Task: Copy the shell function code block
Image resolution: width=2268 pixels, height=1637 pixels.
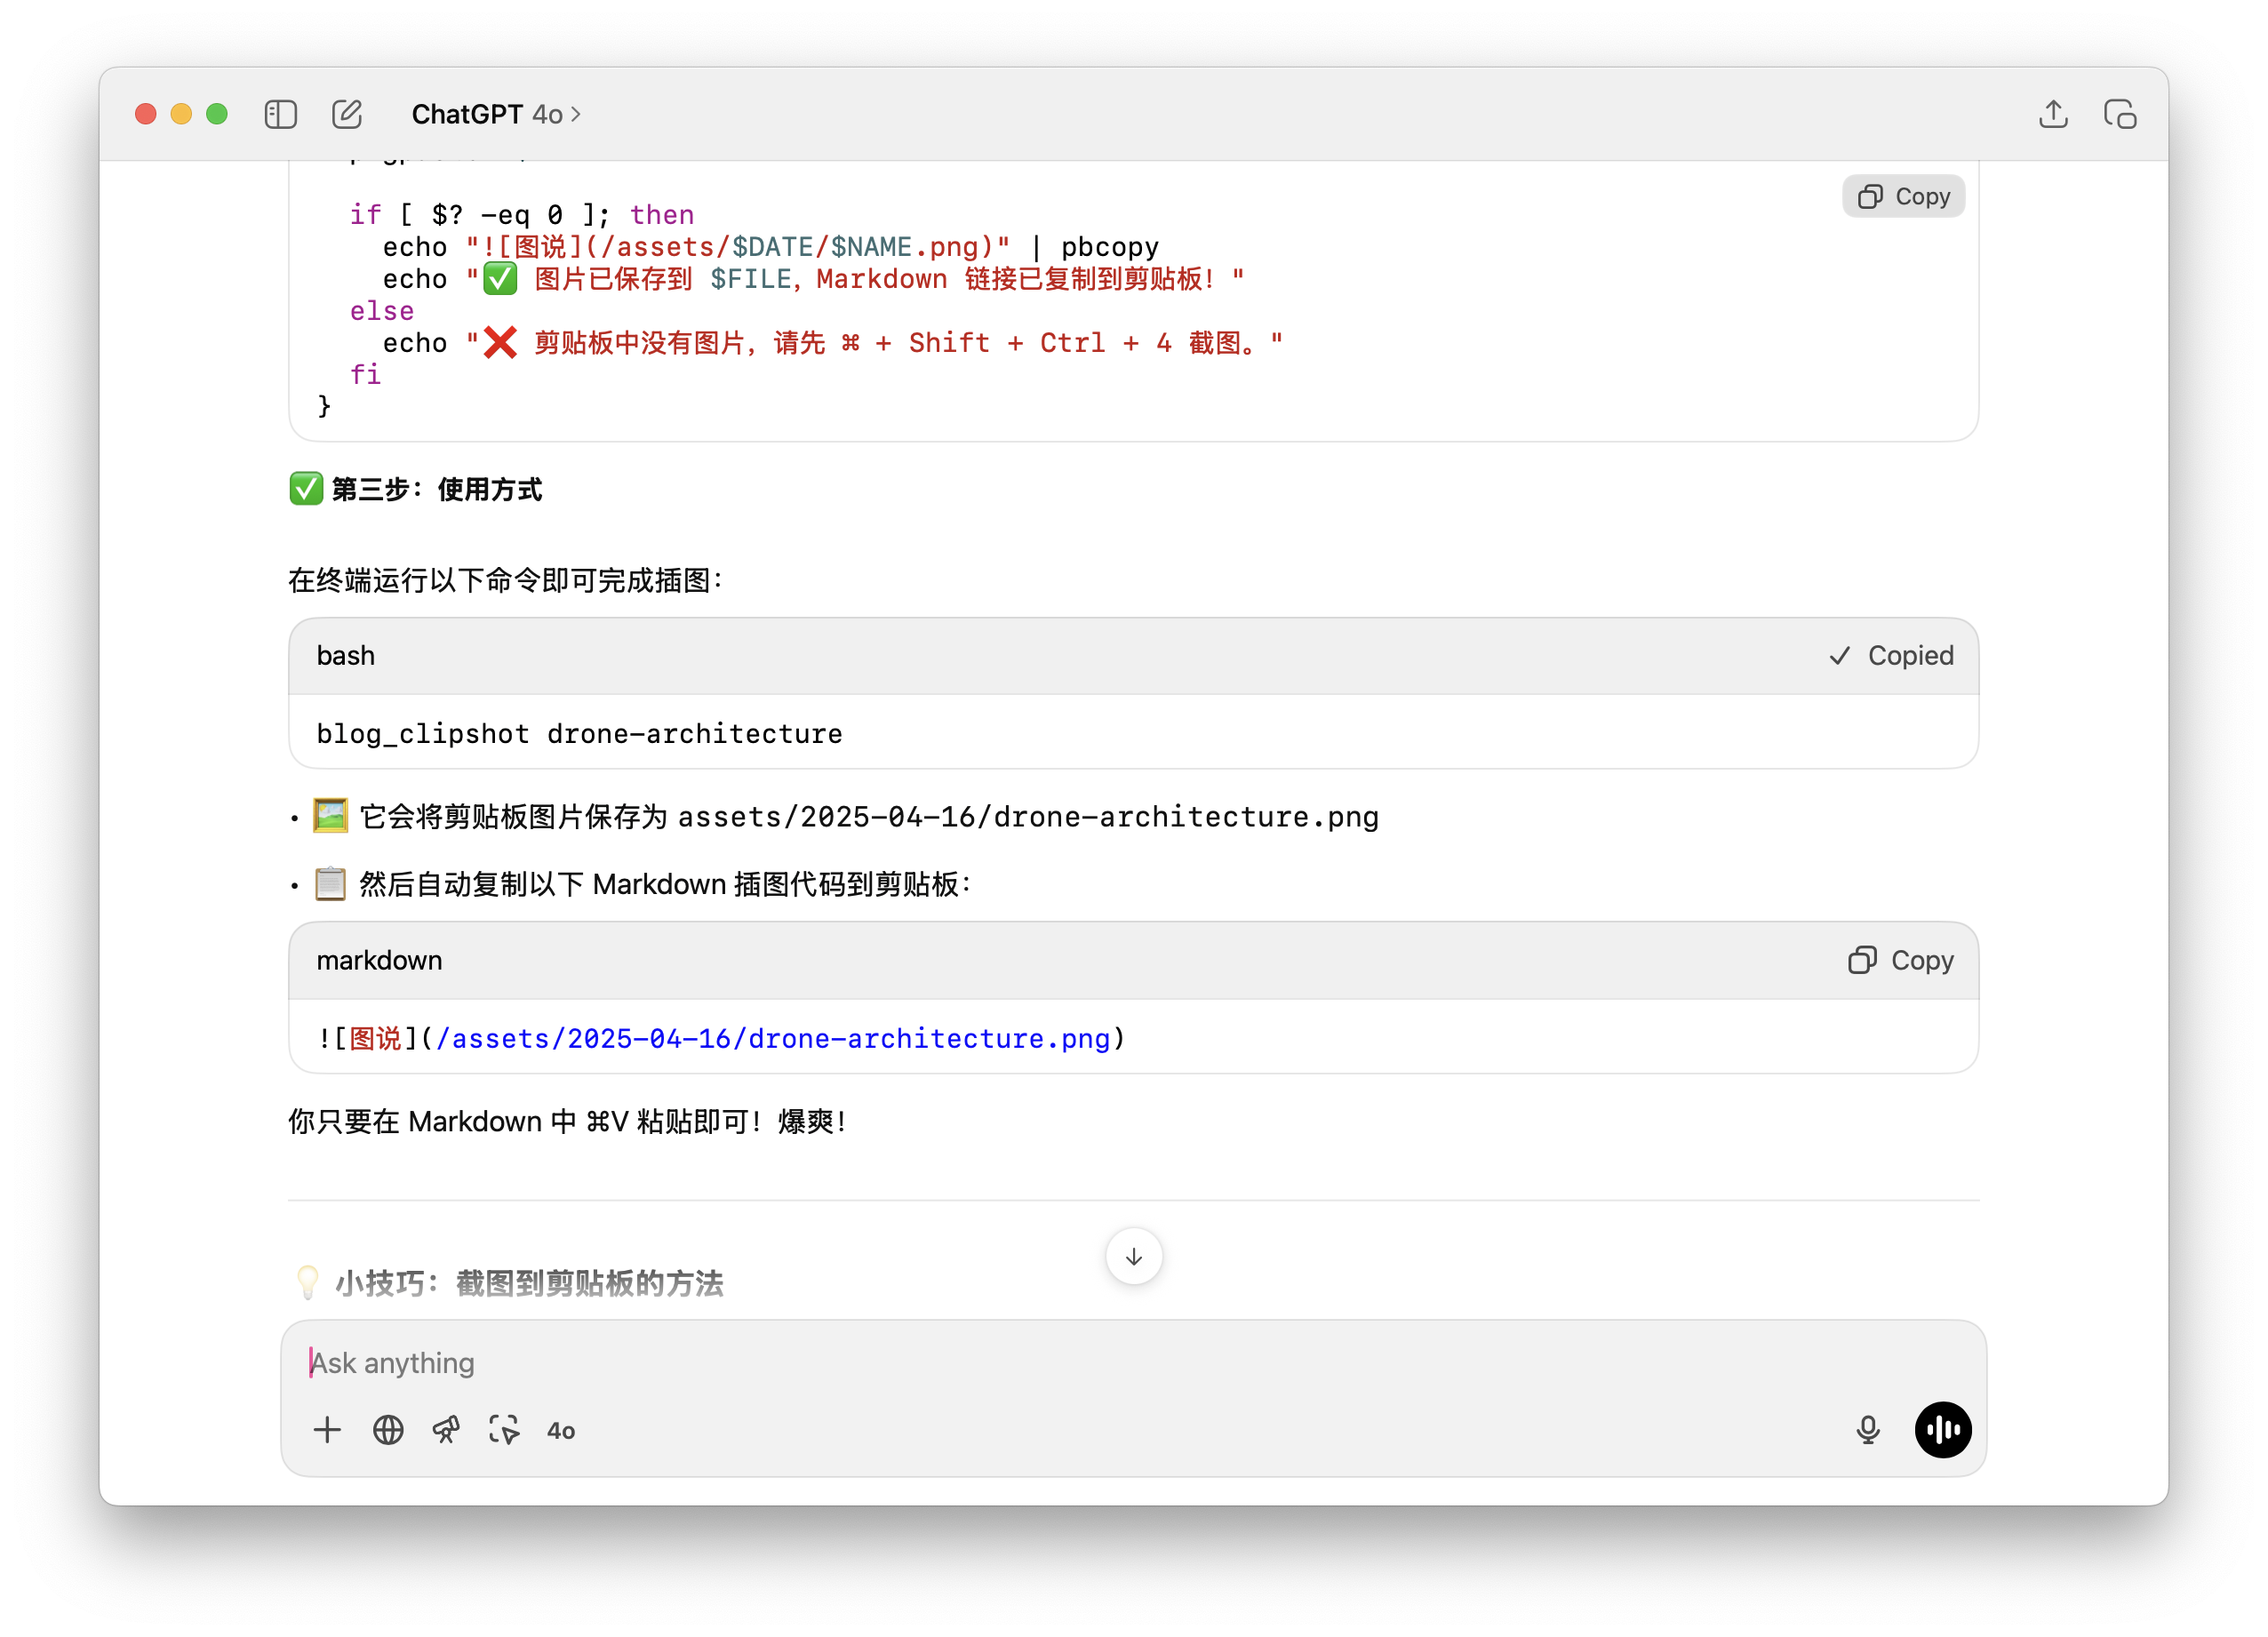Action: coord(1903,196)
